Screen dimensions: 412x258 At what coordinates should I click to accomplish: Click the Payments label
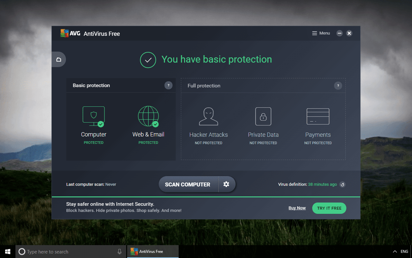[x=318, y=135]
